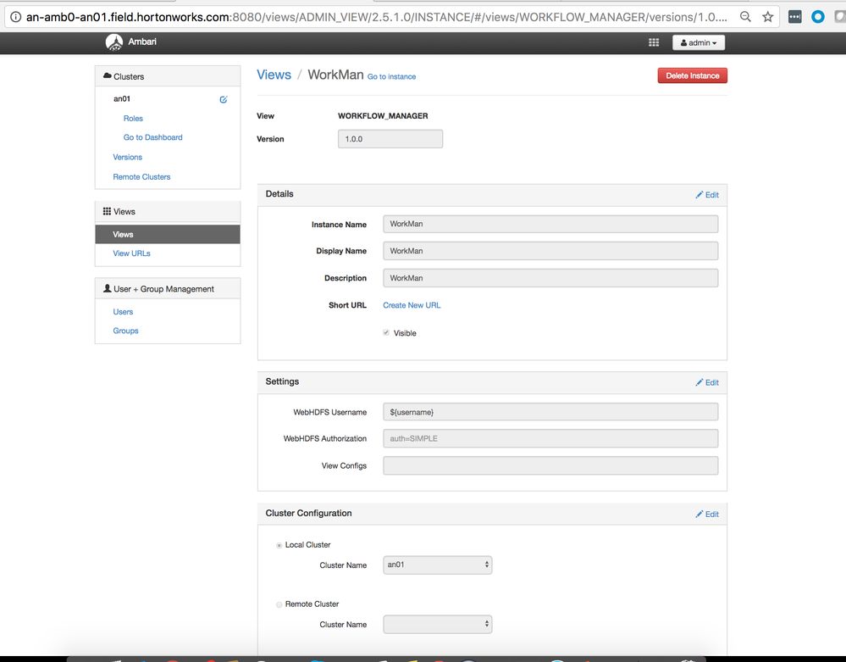
Task: Select the Local Cluster radio button
Action: pyautogui.click(x=279, y=545)
